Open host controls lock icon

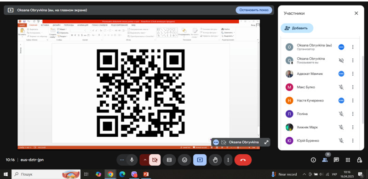[x=359, y=160]
